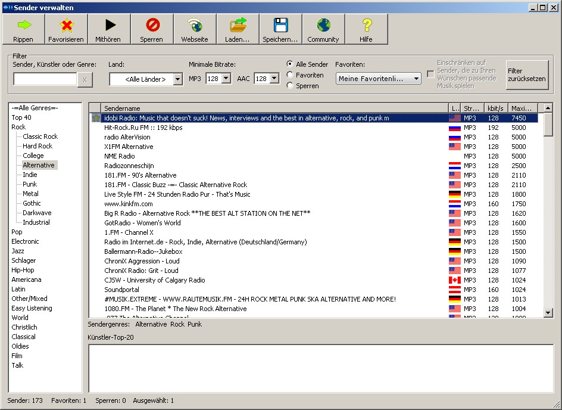The width and height of the screenshot is (562, 410).
Task: Click the favorite star icon of idobi Radio
Action: (x=96, y=117)
